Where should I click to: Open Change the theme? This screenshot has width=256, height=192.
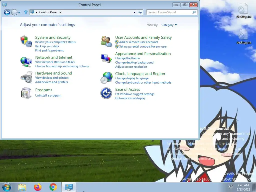pyautogui.click(x=127, y=58)
